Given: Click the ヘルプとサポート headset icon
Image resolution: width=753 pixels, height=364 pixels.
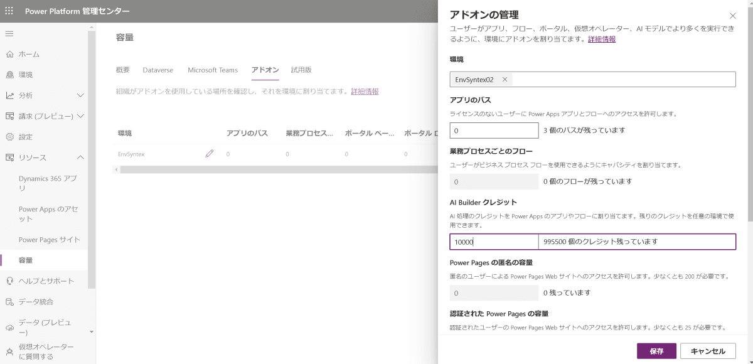Looking at the screenshot, I should tap(9, 281).
